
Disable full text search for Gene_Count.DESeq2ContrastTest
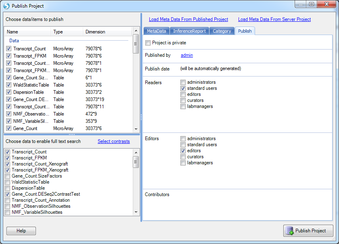click(7, 194)
